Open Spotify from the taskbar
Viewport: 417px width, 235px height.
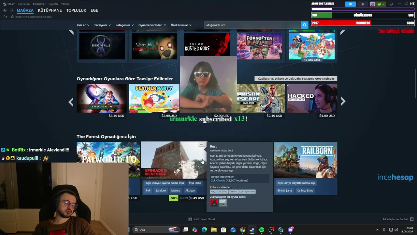pos(262,230)
